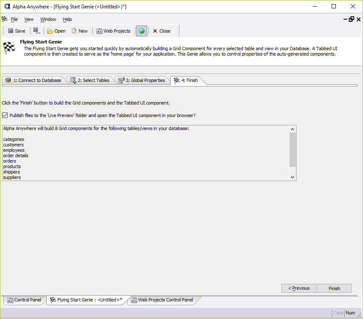
Task: Click the Previous button
Action: [299, 288]
